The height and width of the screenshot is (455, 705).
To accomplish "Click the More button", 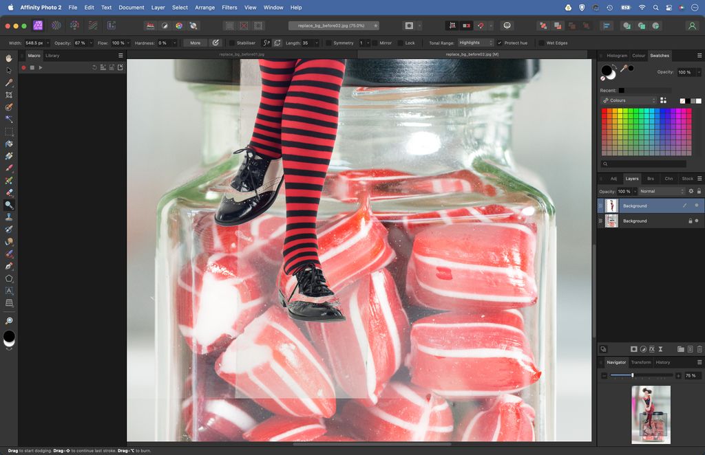I will 195,43.
